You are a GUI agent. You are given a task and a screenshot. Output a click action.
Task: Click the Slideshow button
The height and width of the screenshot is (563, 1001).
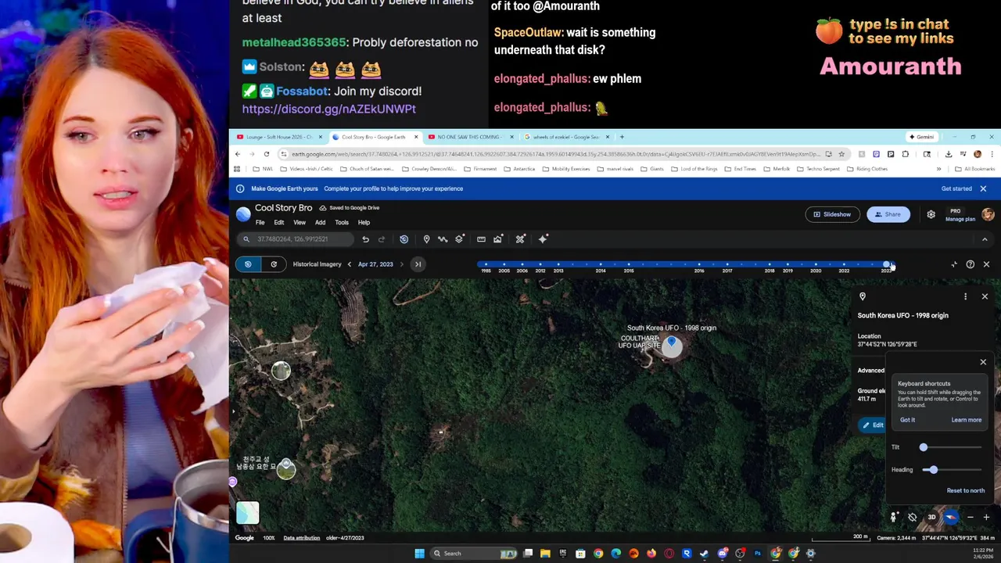coord(831,214)
